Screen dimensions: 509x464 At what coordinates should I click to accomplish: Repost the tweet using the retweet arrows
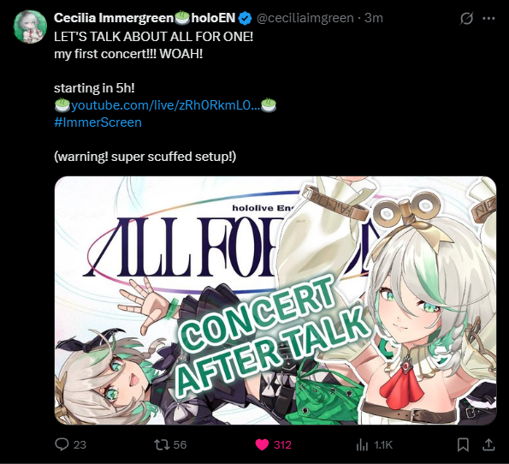click(162, 444)
